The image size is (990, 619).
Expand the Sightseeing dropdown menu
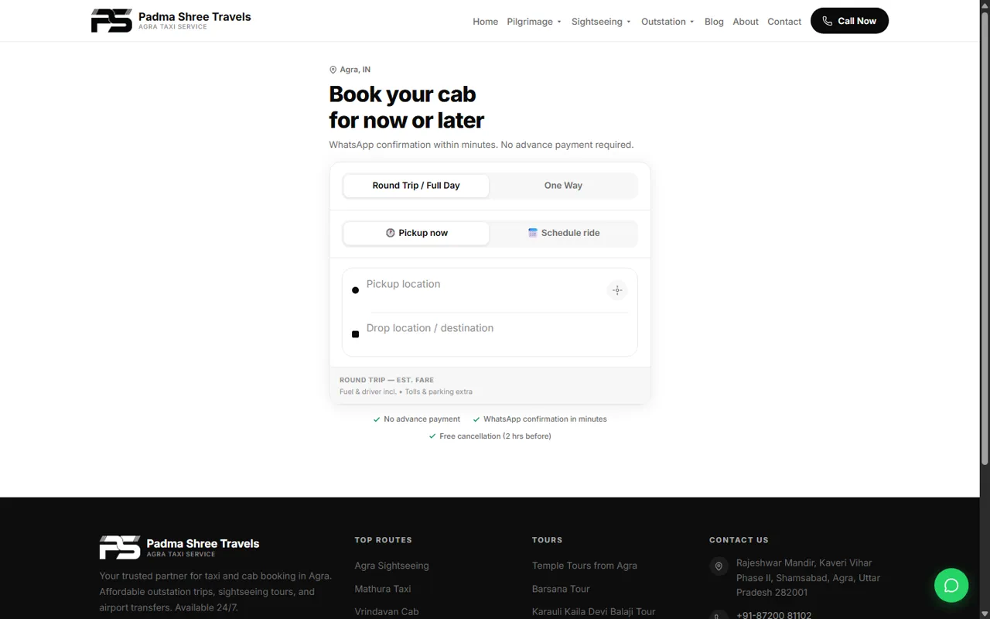pos(601,22)
